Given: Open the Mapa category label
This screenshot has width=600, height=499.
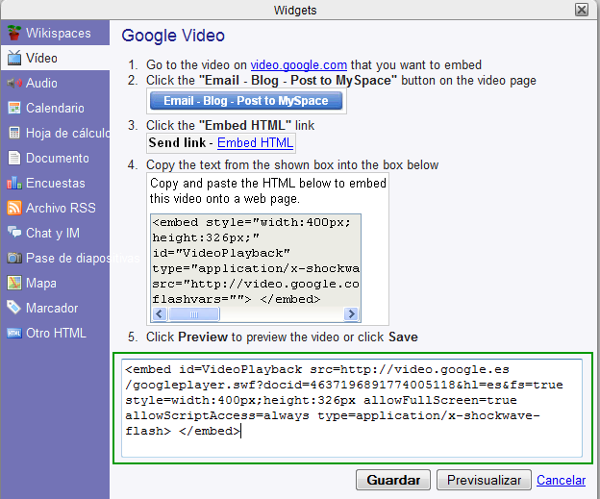Looking at the screenshot, I should (41, 284).
